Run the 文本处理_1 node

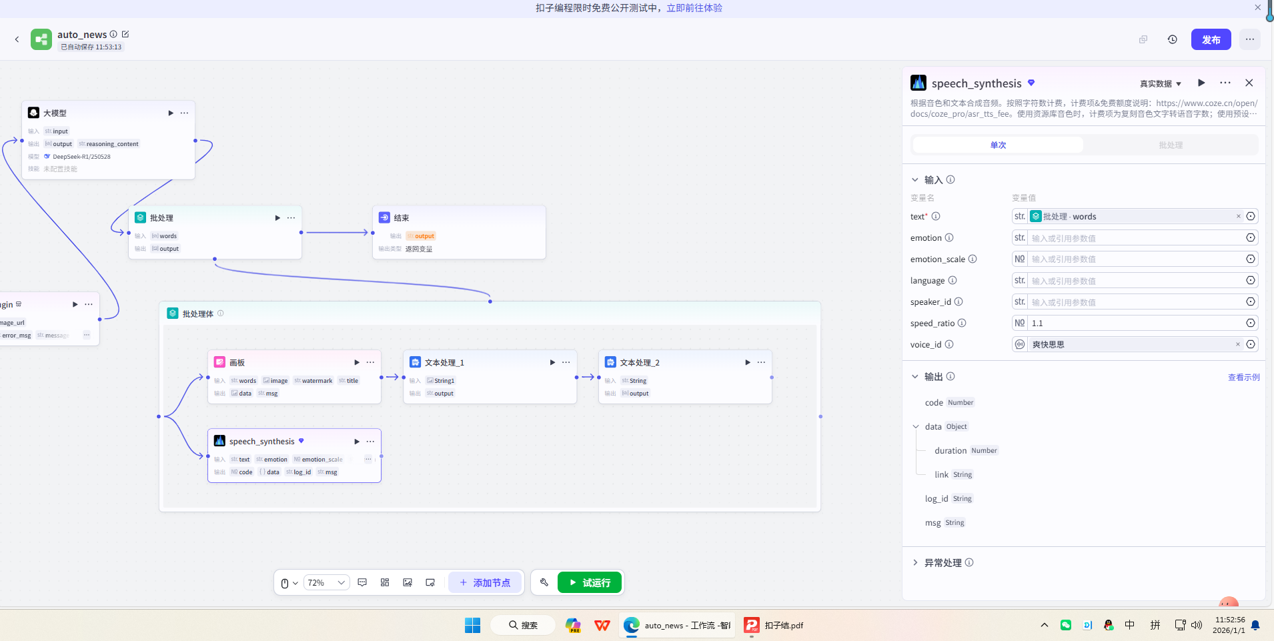tap(552, 362)
